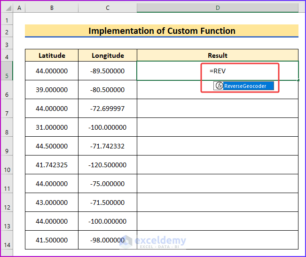The height and width of the screenshot is (257, 306).
Task: Select longitude cell -72.699997
Action: point(108,108)
